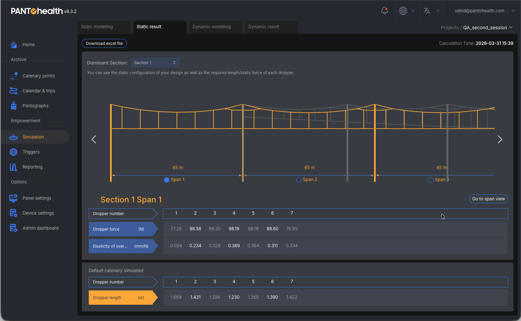Switch to the Dynamic result tab
This screenshot has height=321, width=521.
271,27
